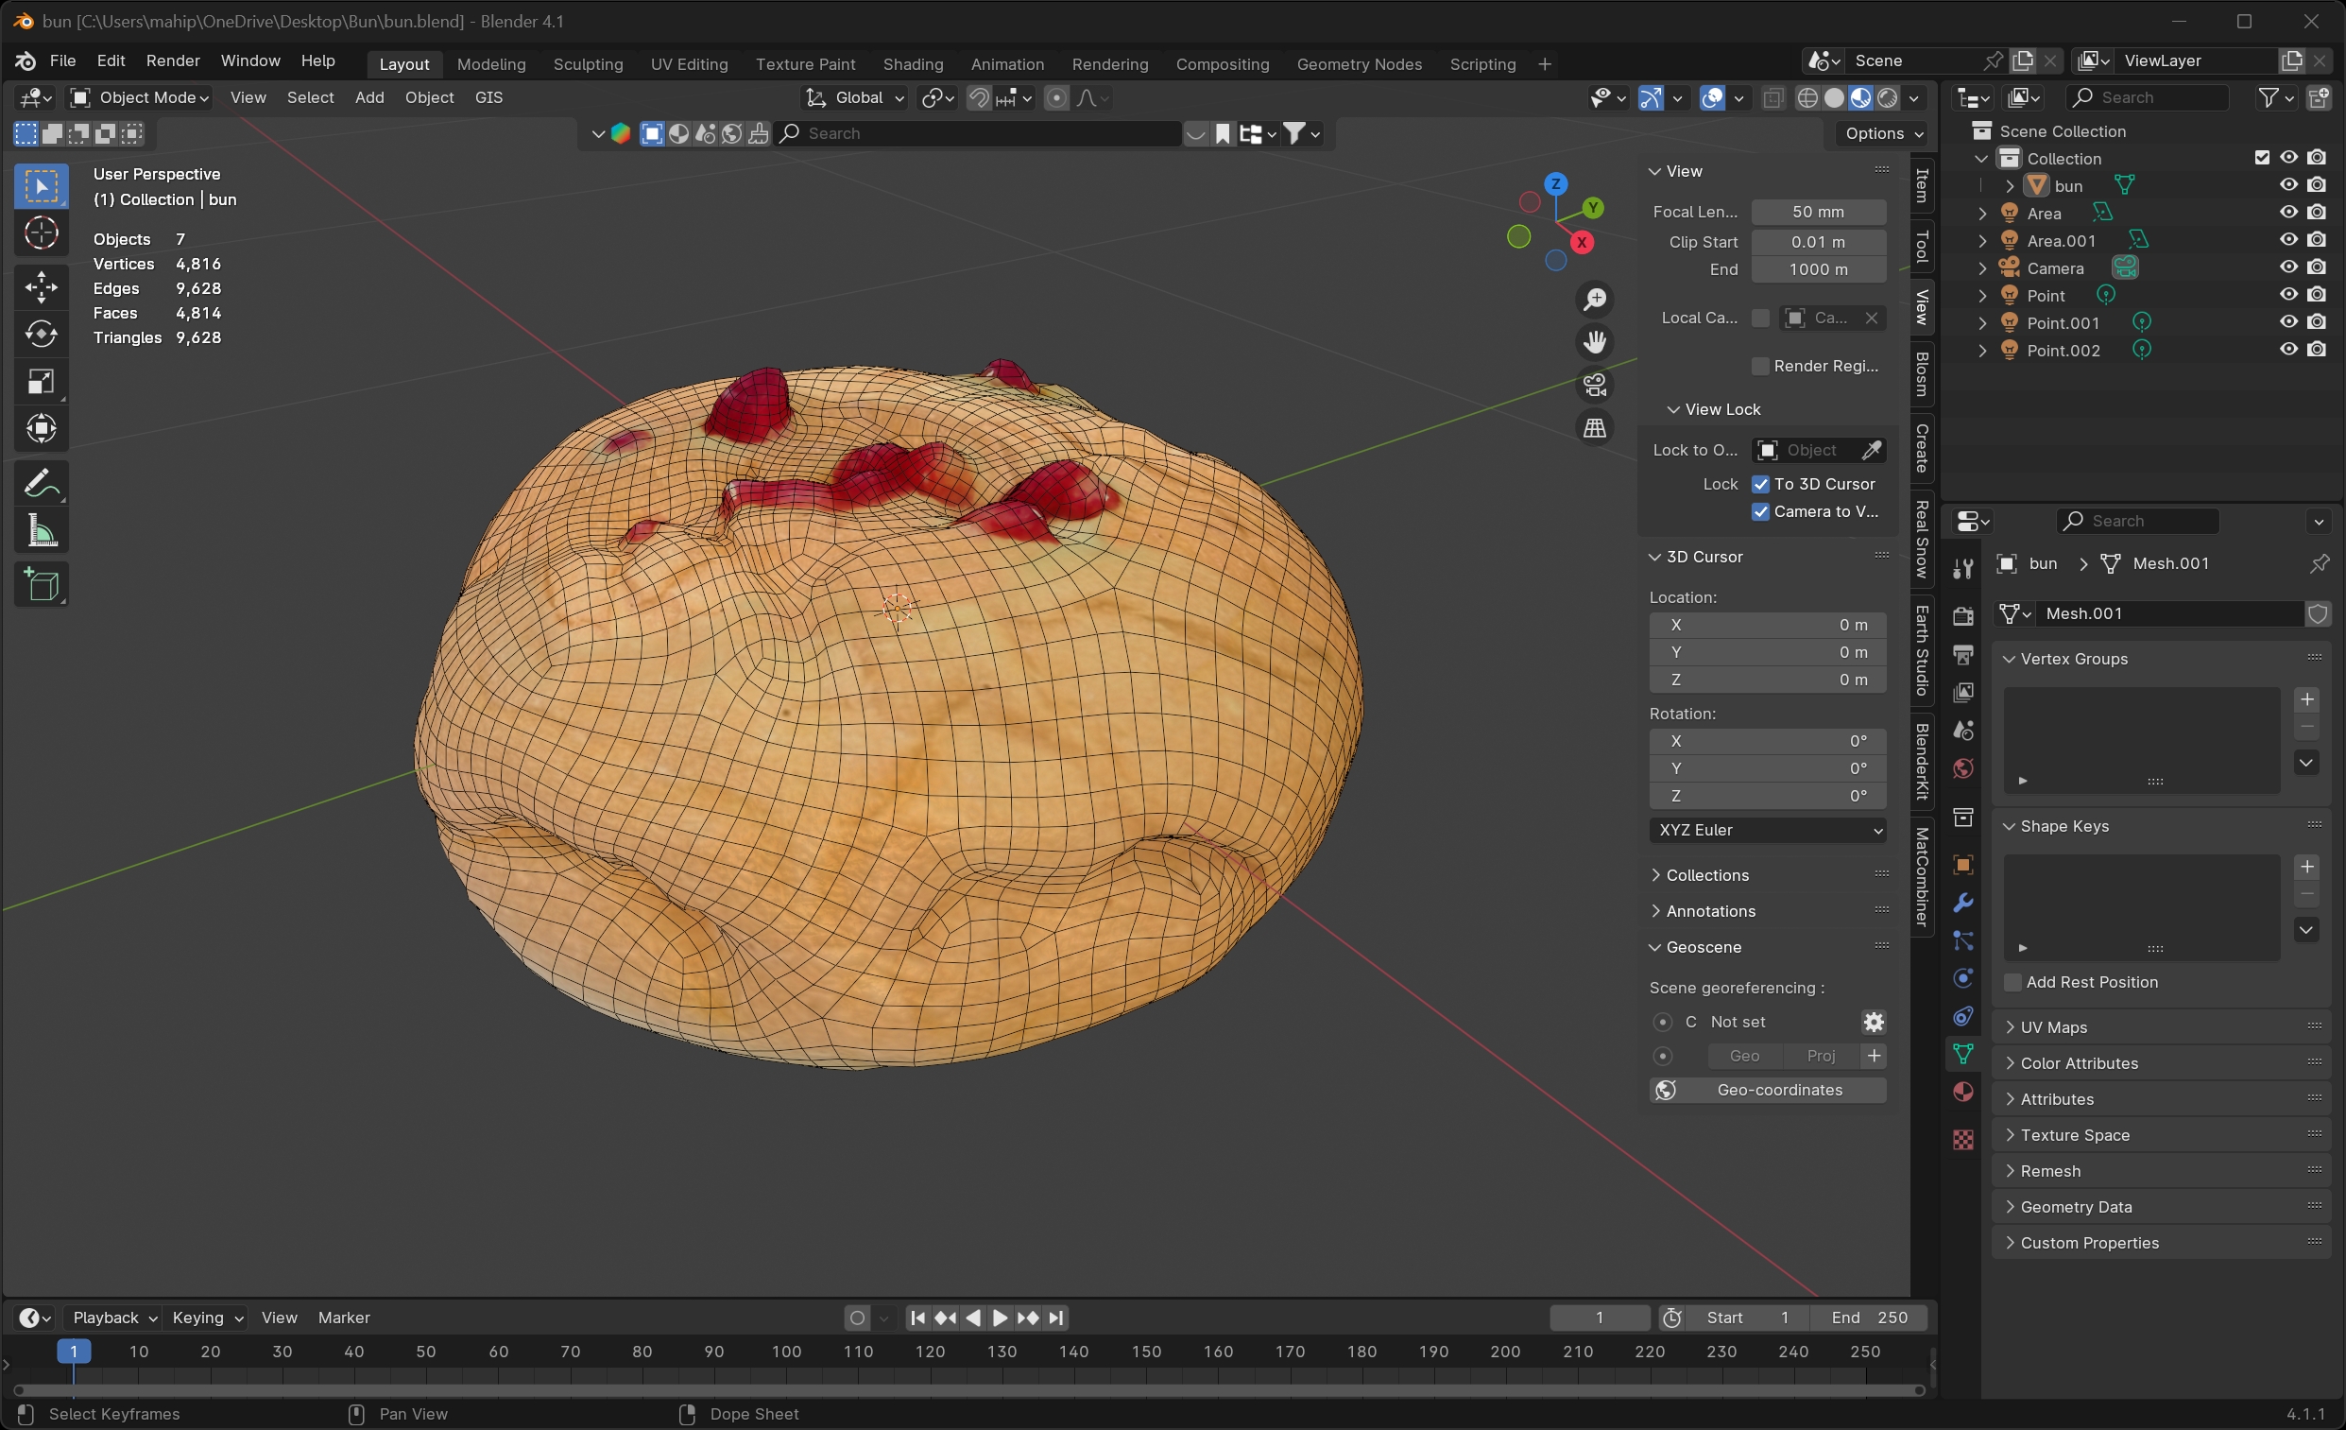Open the Render menu

tap(172, 60)
